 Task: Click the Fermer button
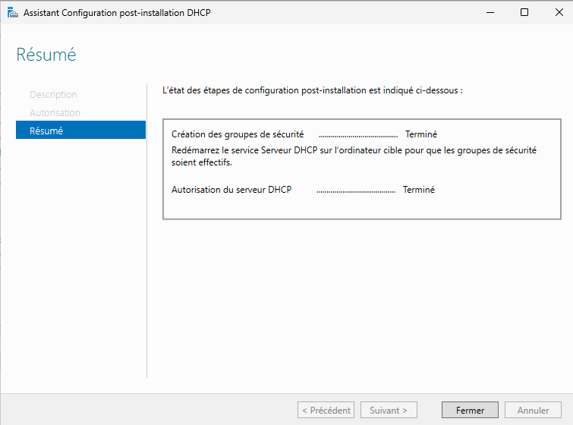470,410
